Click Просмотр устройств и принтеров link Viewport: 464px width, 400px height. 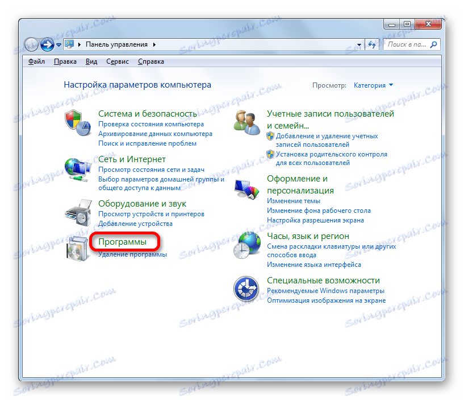click(x=151, y=214)
